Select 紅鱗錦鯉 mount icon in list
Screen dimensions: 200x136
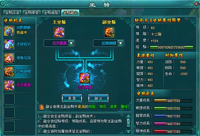pos(9,72)
